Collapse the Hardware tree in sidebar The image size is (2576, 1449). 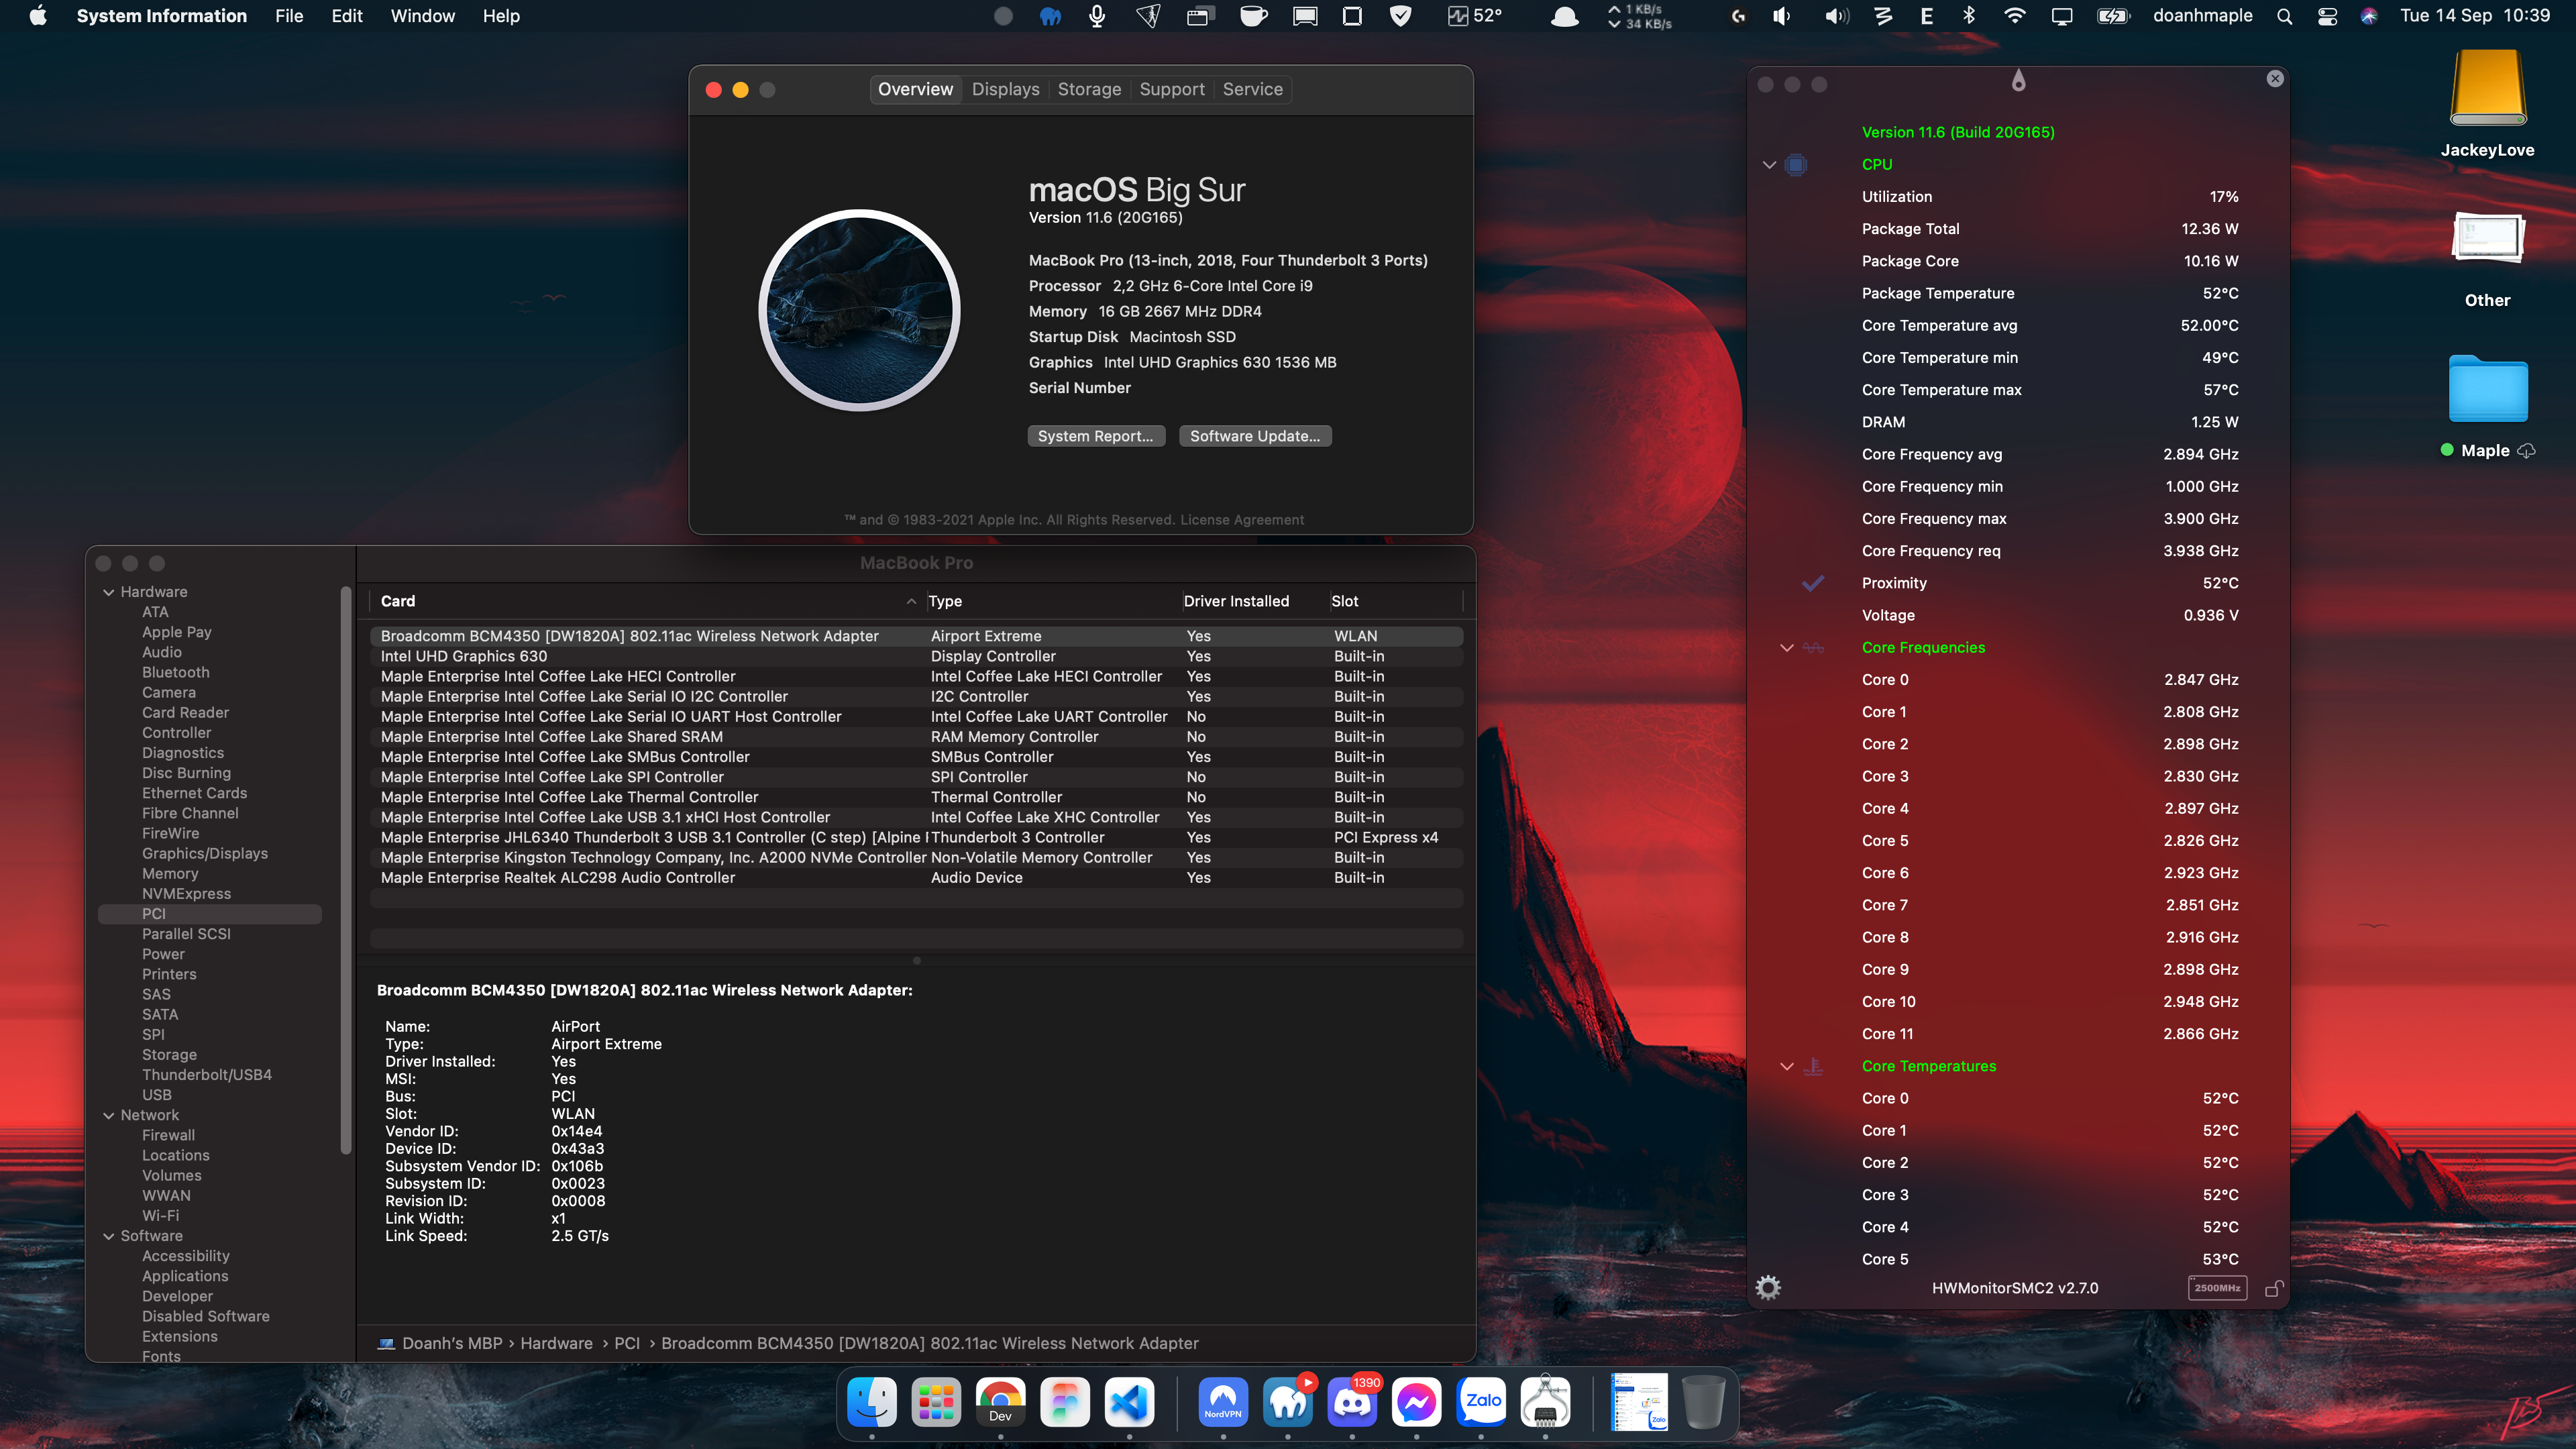click(x=109, y=592)
